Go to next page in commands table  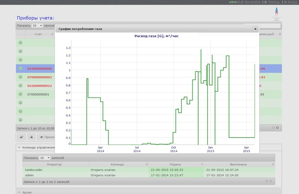tap(271, 181)
